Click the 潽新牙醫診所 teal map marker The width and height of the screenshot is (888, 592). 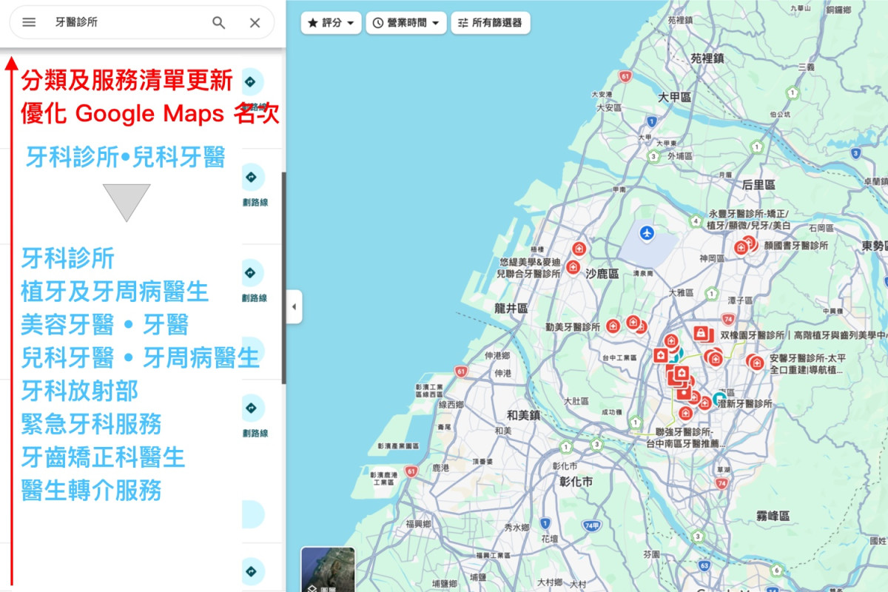[x=719, y=398]
